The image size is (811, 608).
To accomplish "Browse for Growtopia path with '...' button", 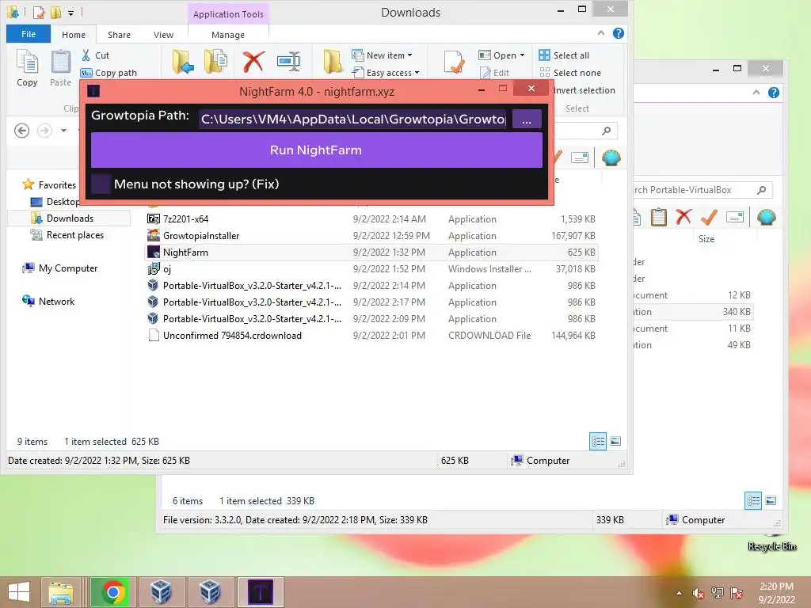I will click(527, 120).
